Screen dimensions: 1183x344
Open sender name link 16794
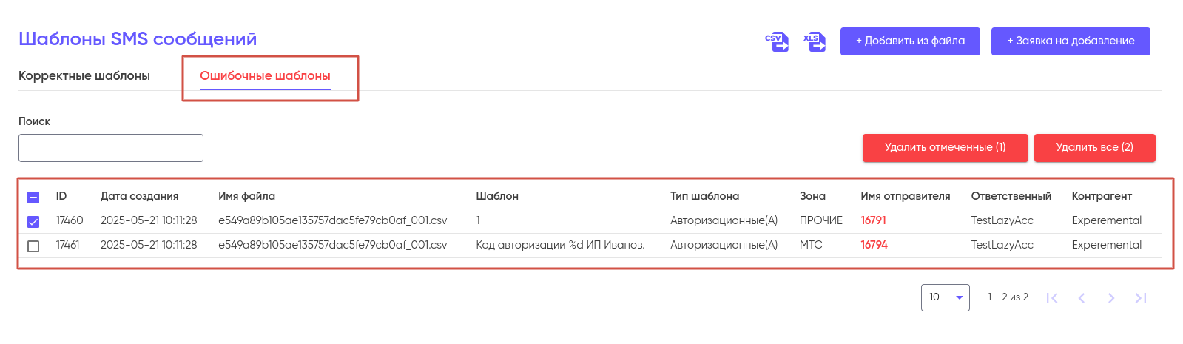[874, 245]
